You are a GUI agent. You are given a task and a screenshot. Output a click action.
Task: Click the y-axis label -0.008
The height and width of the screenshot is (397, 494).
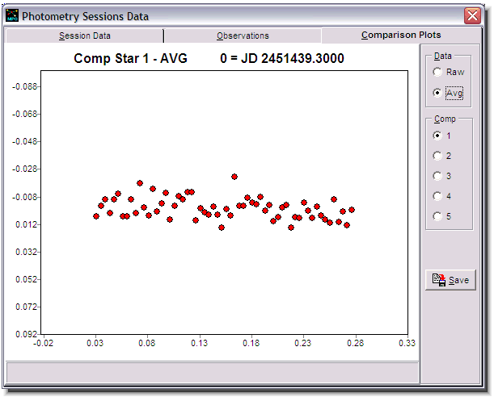[25, 197]
